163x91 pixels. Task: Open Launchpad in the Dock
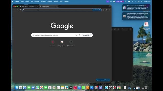point(20,88)
